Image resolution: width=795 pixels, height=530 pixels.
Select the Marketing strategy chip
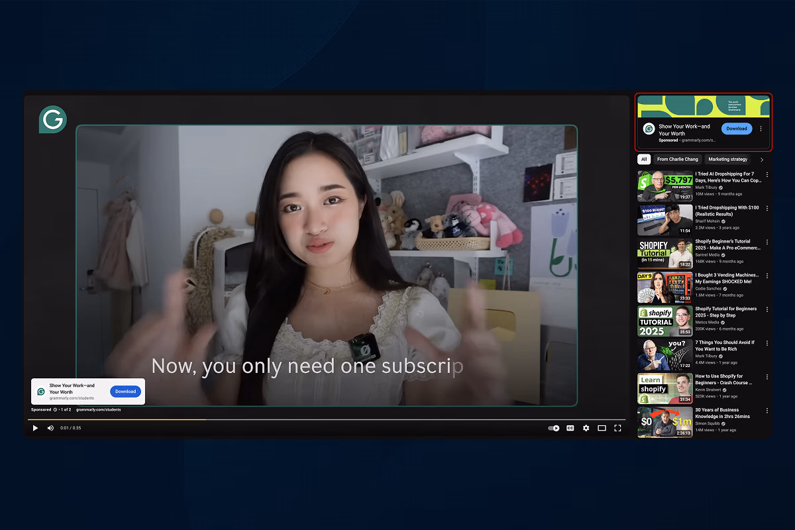pos(727,159)
